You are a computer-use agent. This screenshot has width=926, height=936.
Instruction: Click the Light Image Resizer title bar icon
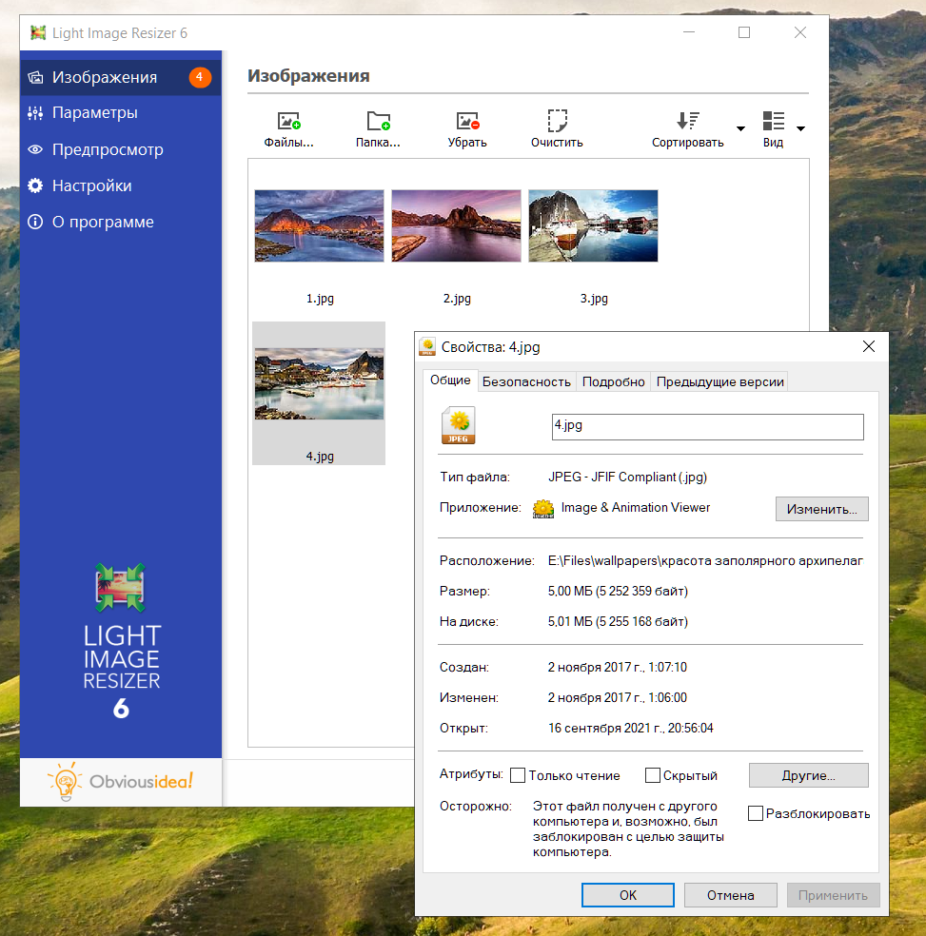[x=38, y=33]
